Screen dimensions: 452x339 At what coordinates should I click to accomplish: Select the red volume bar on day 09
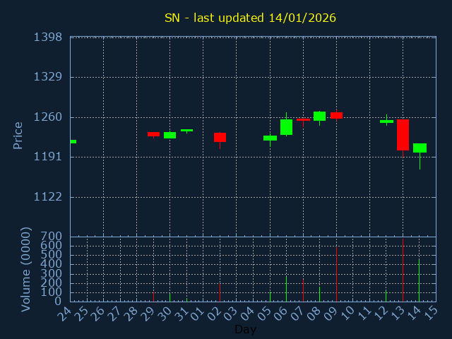(336, 275)
